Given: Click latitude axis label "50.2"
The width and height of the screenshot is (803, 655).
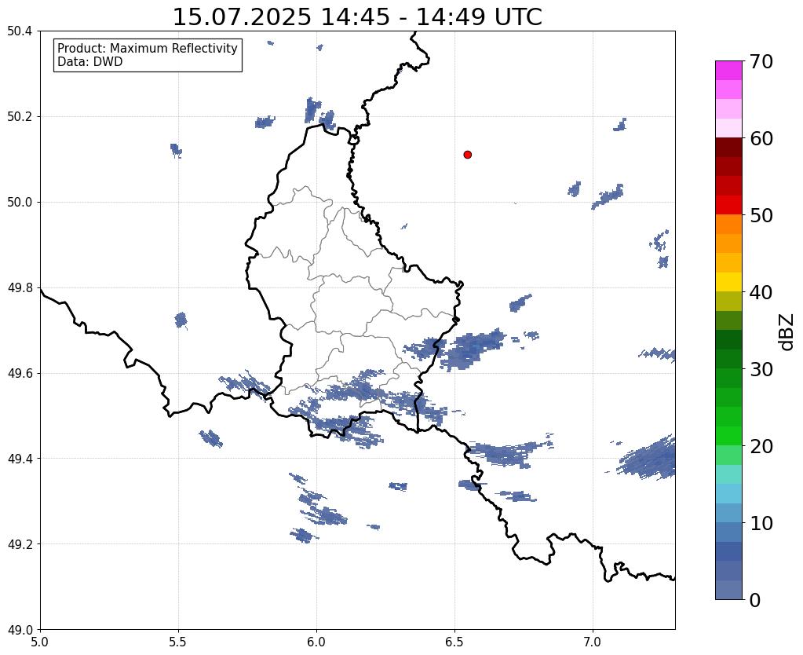Looking at the screenshot, I should 20,117.
